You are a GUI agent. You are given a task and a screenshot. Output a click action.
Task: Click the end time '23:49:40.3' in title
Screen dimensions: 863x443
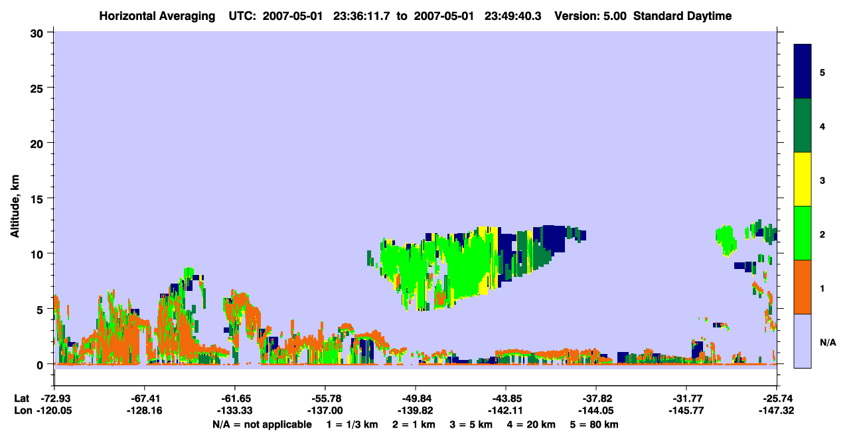[x=512, y=16]
